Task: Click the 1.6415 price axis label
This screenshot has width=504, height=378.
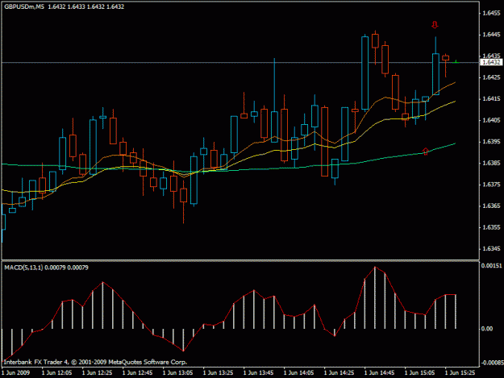Action: [491, 99]
